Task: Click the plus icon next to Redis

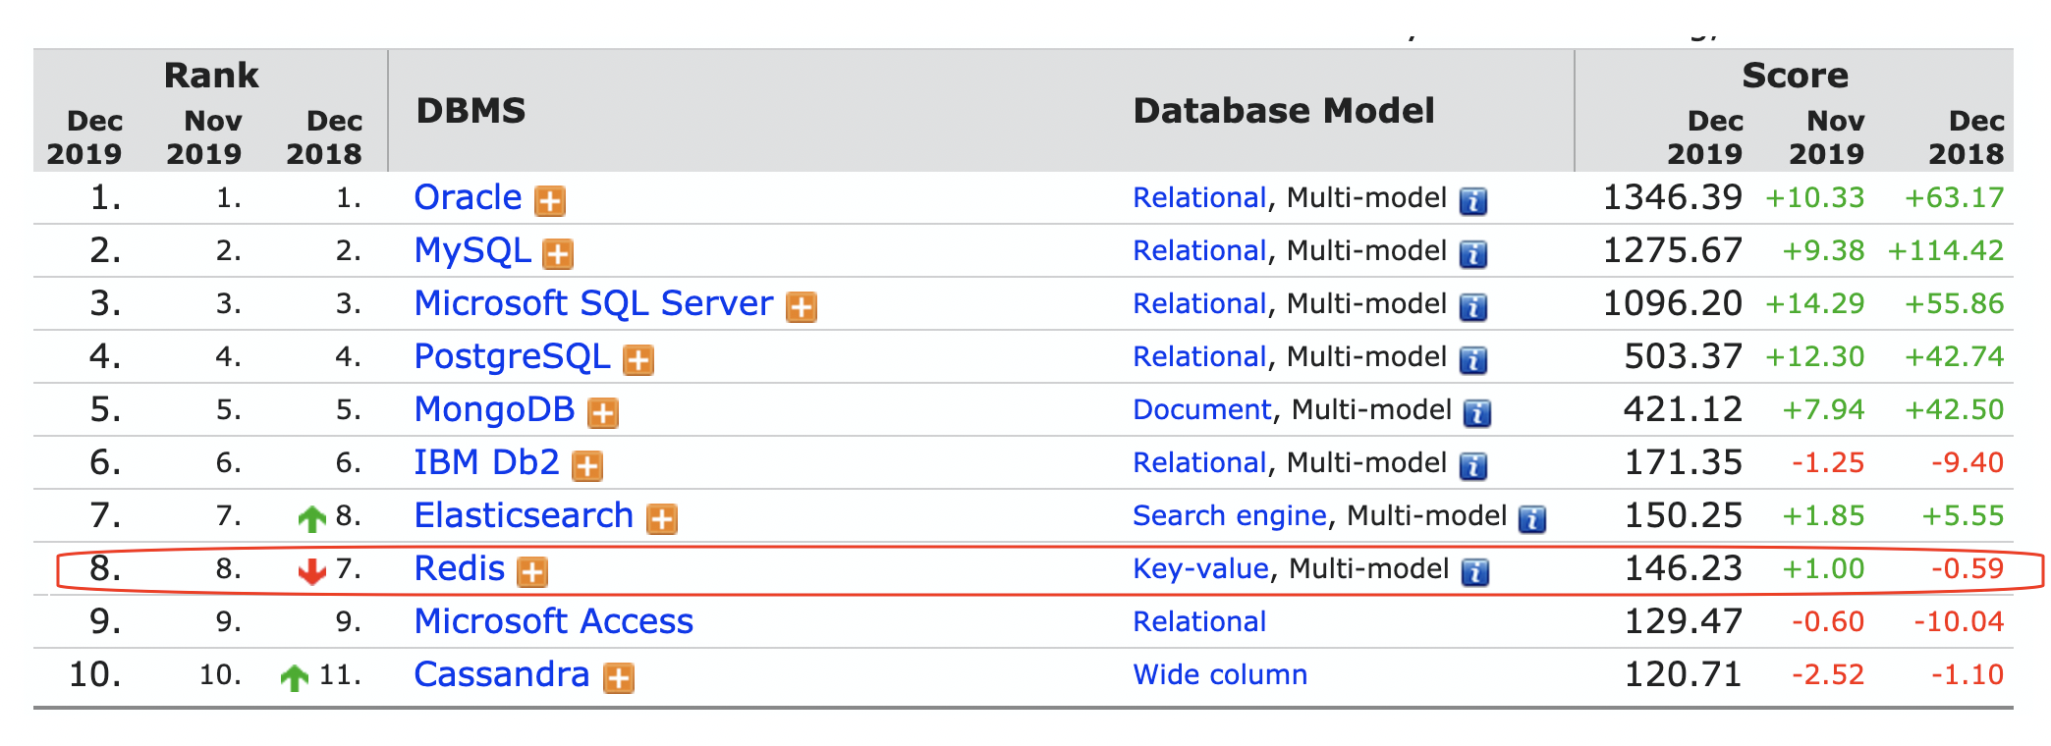Action: [532, 572]
